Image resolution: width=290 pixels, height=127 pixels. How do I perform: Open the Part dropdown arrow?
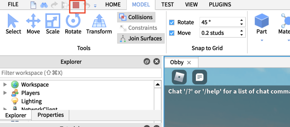pos(262,41)
